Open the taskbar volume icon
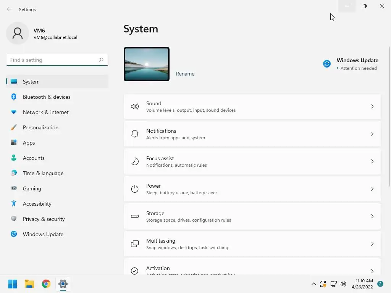Image resolution: width=391 pixels, height=293 pixels. [x=343, y=284]
